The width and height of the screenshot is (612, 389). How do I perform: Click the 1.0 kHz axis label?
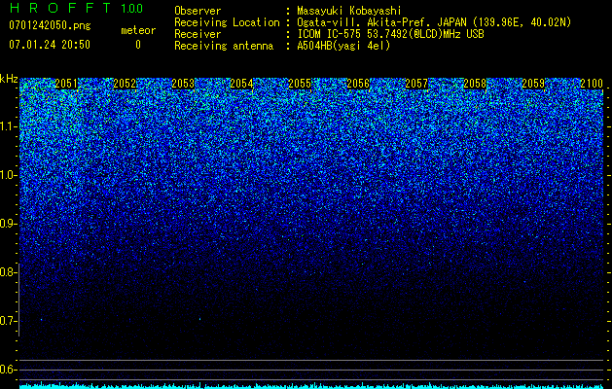coord(8,175)
